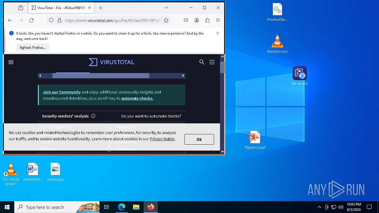The image size is (379, 213).
Task: Click the Firefox taskbar icon
Action: click(151, 207)
